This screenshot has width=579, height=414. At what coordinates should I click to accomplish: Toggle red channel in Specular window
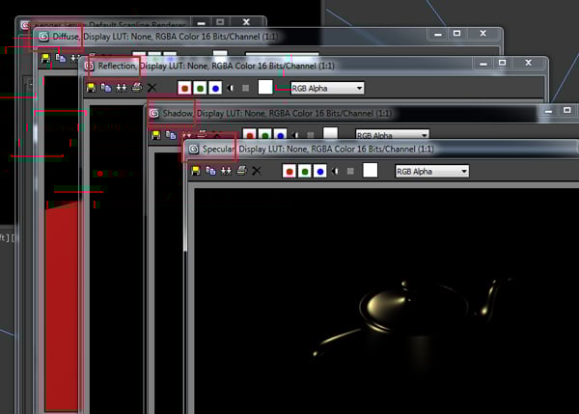pos(289,171)
